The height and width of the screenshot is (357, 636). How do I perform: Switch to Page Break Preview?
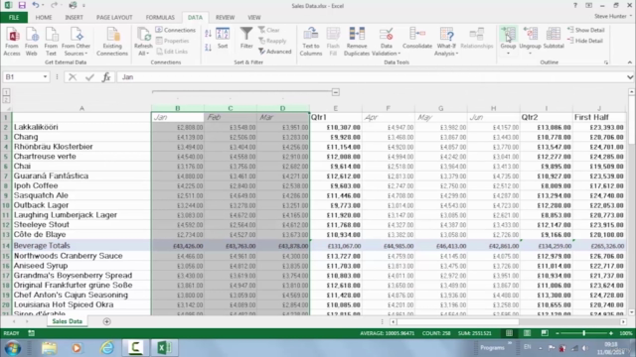[545, 333]
